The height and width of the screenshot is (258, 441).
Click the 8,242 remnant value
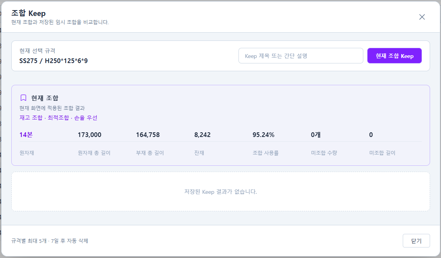202,135
